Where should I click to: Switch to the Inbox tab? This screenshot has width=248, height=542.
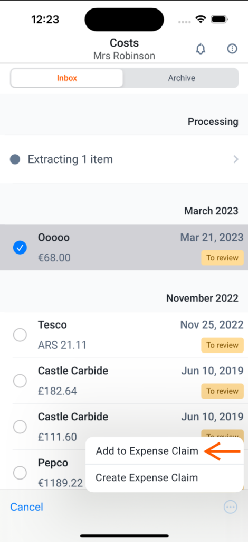pyautogui.click(x=67, y=78)
